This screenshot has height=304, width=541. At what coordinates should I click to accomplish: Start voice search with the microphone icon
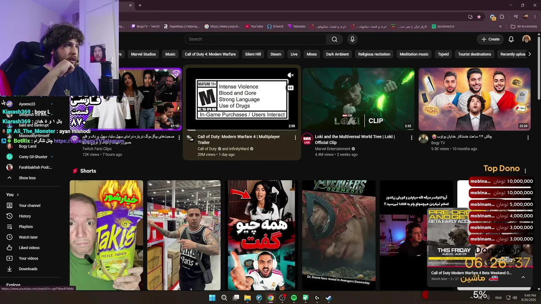352,39
